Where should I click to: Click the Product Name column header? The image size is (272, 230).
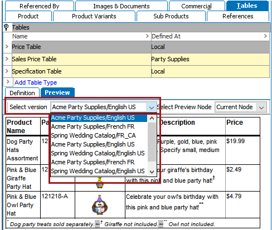(23, 126)
